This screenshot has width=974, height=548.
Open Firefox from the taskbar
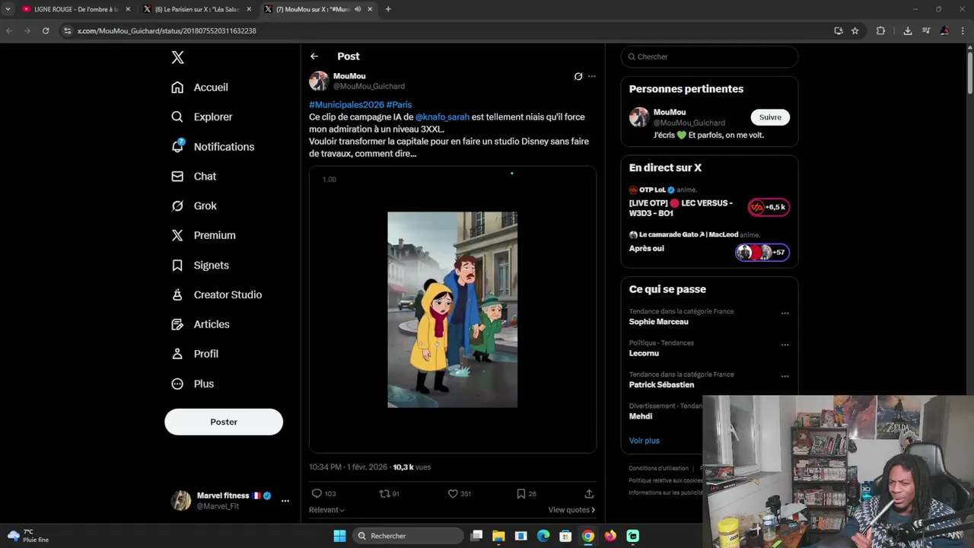pyautogui.click(x=610, y=536)
